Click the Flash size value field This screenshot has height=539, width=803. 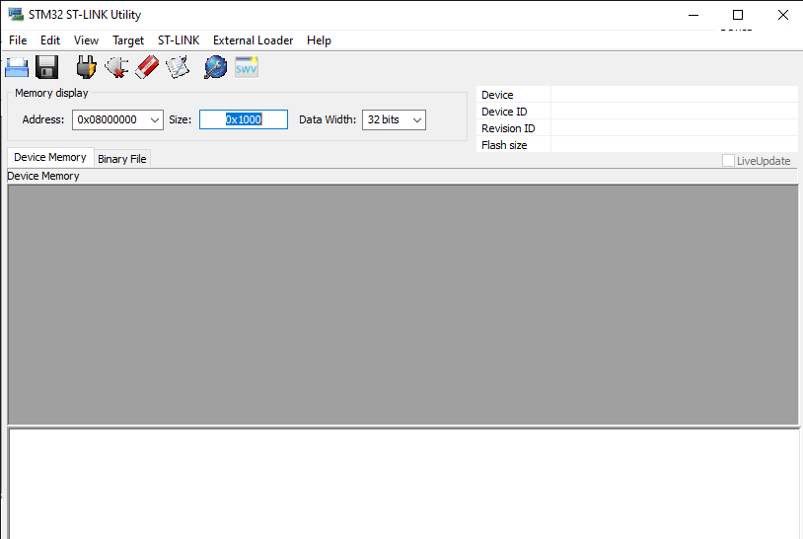[674, 145]
